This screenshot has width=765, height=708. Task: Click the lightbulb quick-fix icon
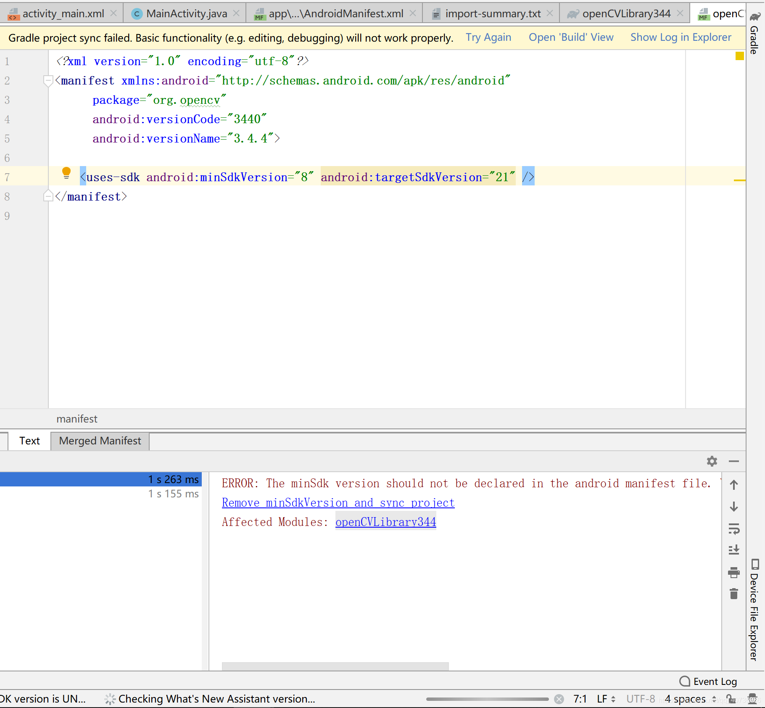[x=66, y=173]
